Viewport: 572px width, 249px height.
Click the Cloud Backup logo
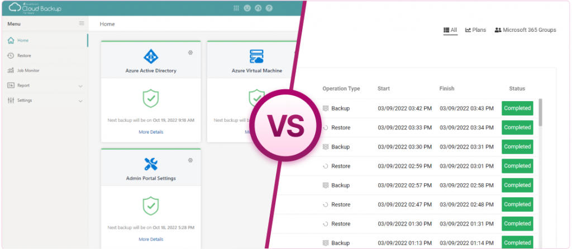tap(35, 8)
